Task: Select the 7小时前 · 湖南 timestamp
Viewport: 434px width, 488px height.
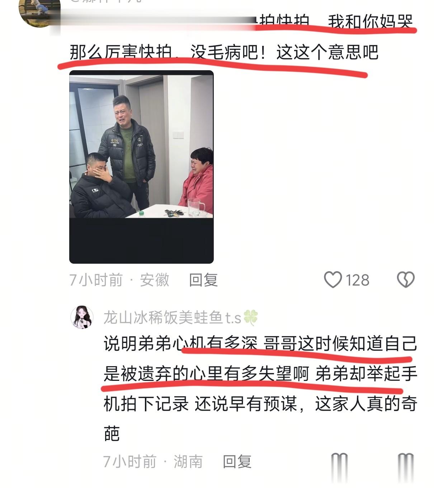Action: coord(153,461)
